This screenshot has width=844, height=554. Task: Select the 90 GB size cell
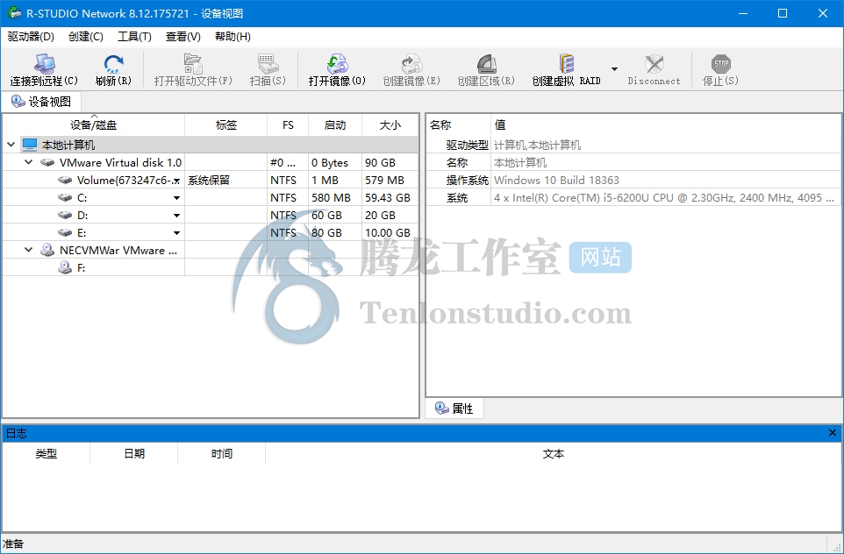pos(390,162)
